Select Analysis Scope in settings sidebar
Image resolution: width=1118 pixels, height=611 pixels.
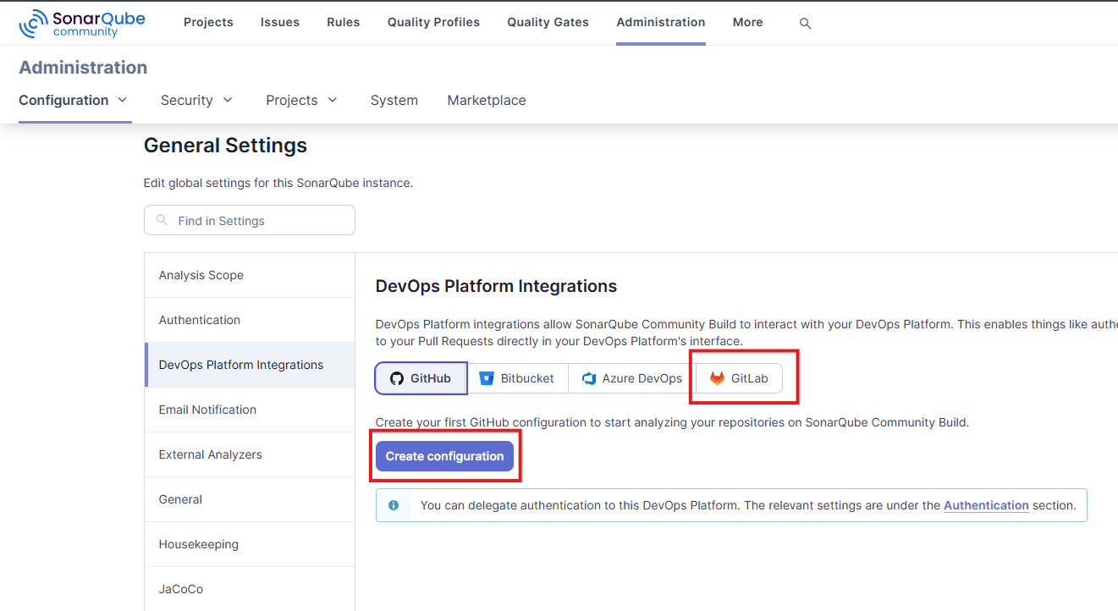pyautogui.click(x=250, y=275)
